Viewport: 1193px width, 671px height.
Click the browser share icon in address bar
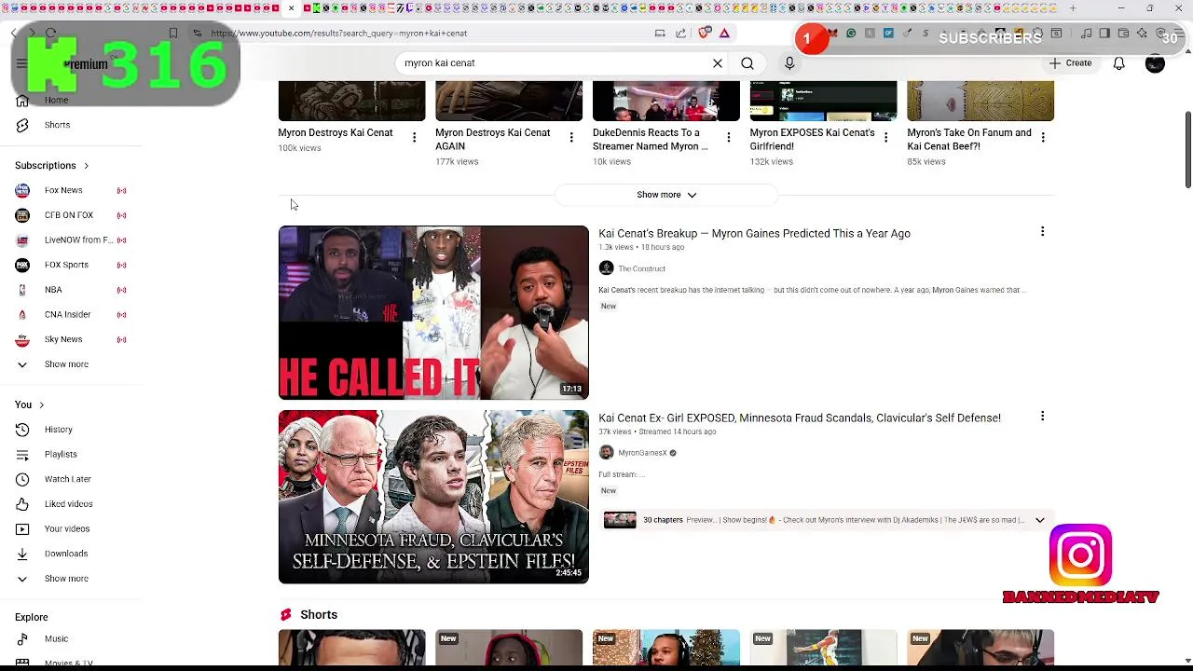pos(681,34)
